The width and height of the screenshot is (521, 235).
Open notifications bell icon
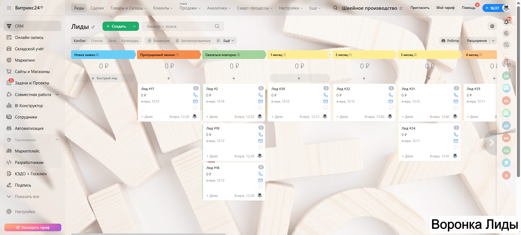pos(506,22)
